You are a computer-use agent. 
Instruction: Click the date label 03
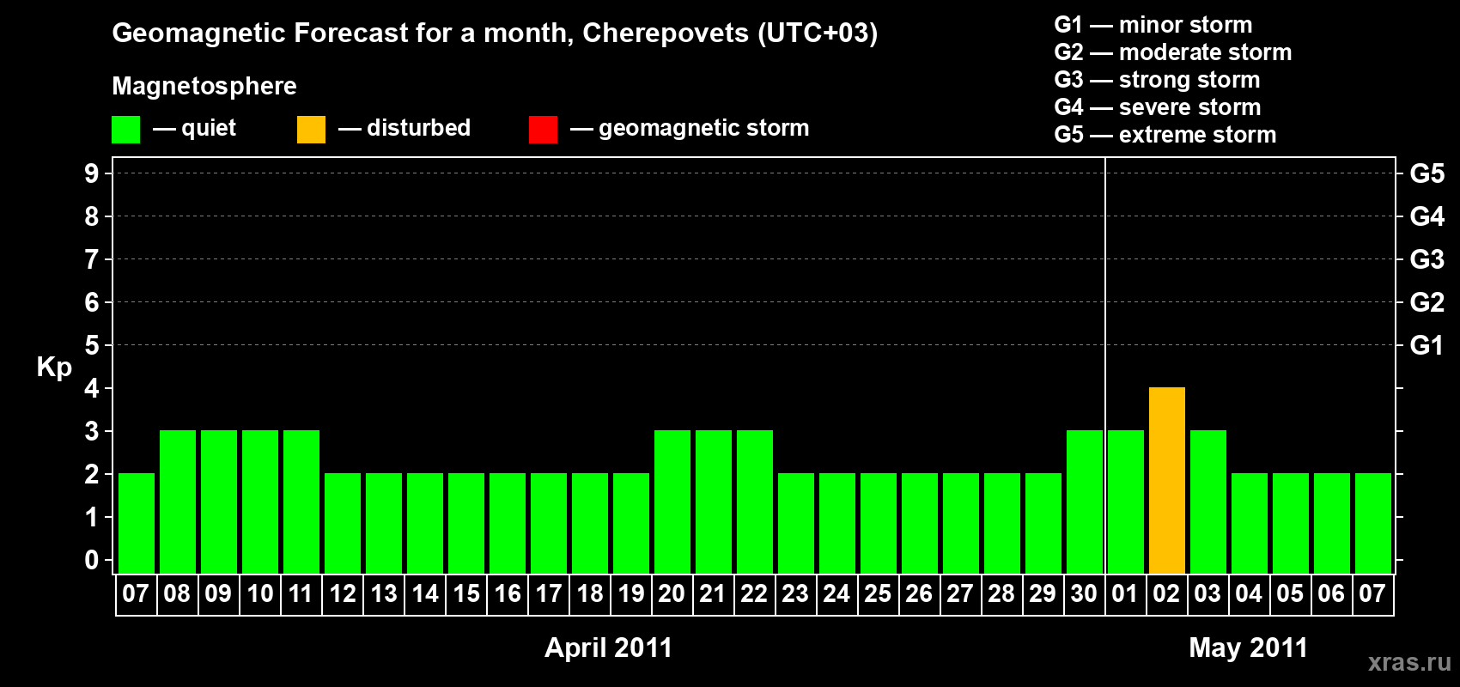1208,593
